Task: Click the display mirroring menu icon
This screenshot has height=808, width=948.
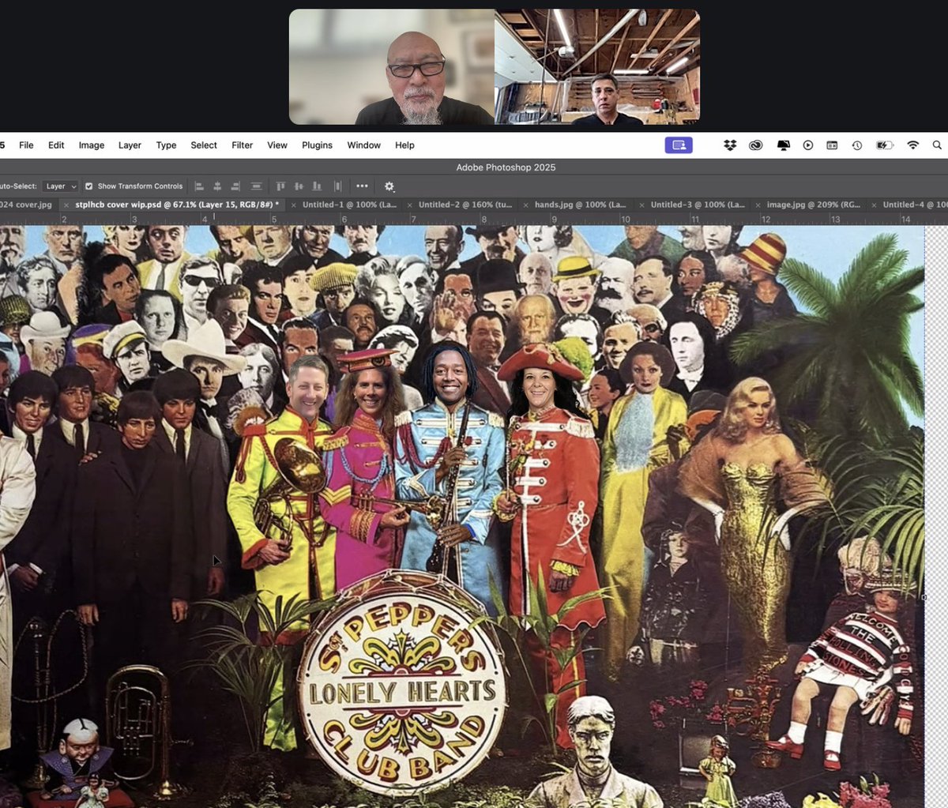Action: coord(783,145)
